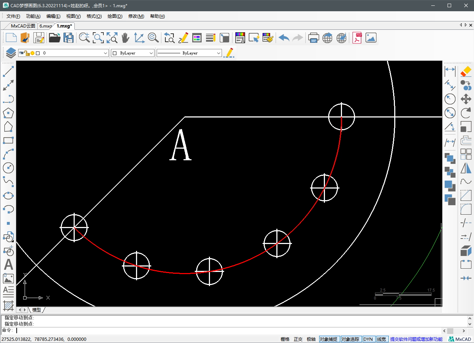Viewport: 474px width, 343px height.
Task: Click the command history scroll-down arrow
Action: (x=470, y=324)
